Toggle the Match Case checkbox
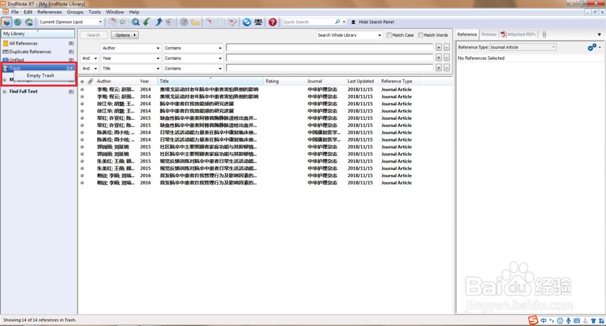This screenshot has height=326, width=606. pos(389,34)
